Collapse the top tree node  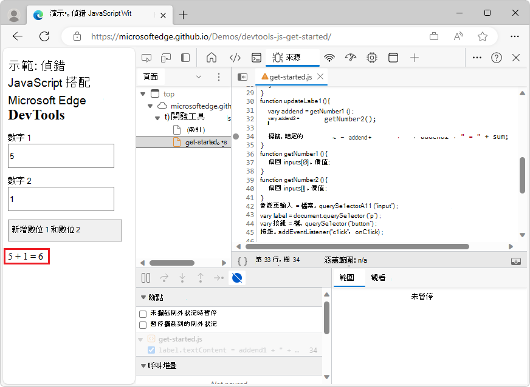144,93
